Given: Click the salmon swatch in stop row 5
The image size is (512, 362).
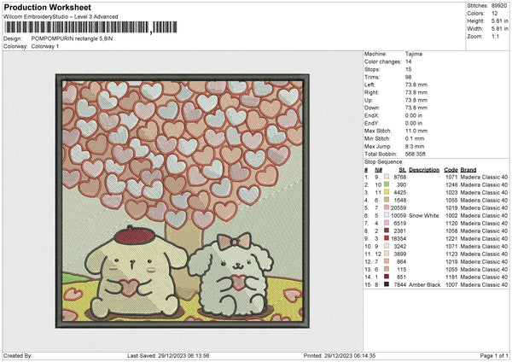Looking at the screenshot, I should [x=387, y=207].
